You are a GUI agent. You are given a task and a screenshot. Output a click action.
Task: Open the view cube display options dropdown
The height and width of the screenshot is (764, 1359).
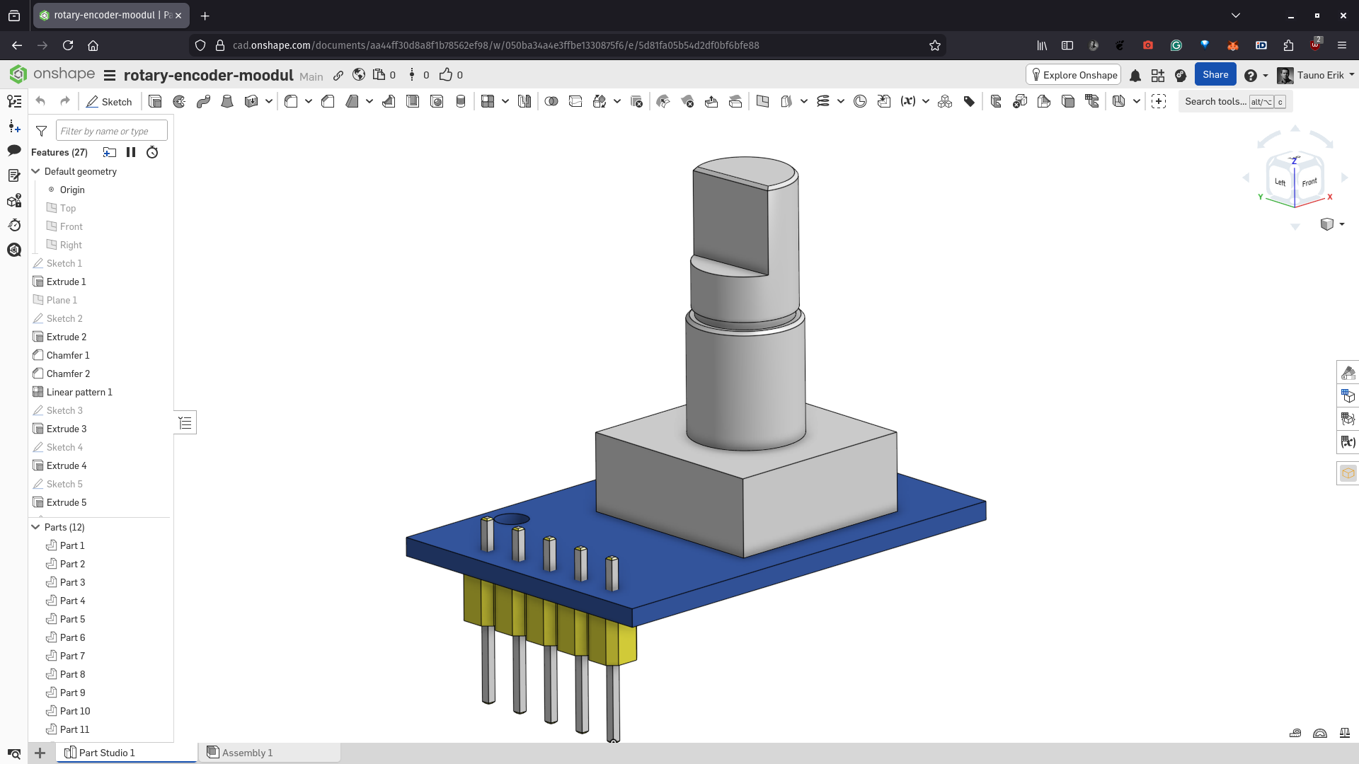click(x=1341, y=224)
